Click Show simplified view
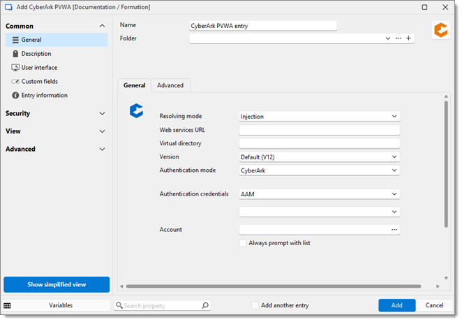Image resolution: width=462 pixels, height=322 pixels. point(57,285)
